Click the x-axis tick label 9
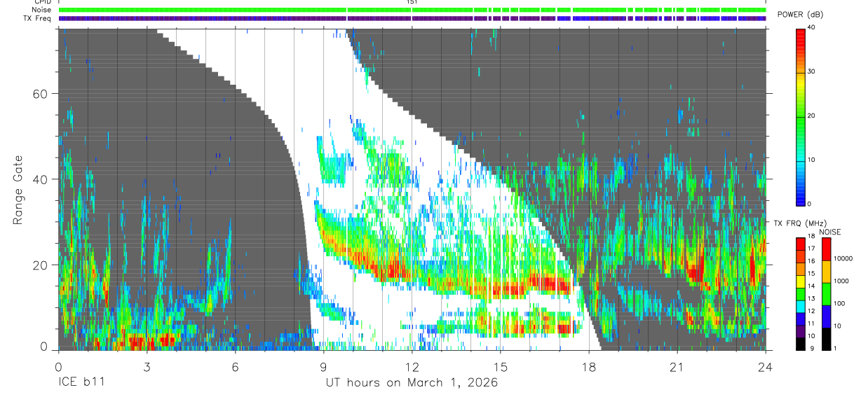This screenshot has height=397, width=861. (x=323, y=366)
